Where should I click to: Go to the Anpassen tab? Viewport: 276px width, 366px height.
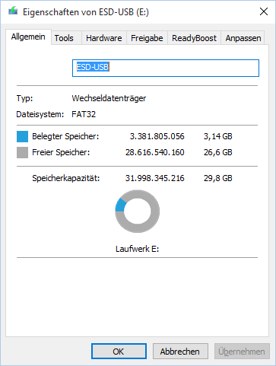243,38
